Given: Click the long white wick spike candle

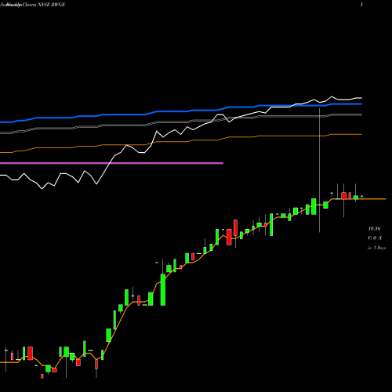Looking at the screenshot, I should point(319,170).
